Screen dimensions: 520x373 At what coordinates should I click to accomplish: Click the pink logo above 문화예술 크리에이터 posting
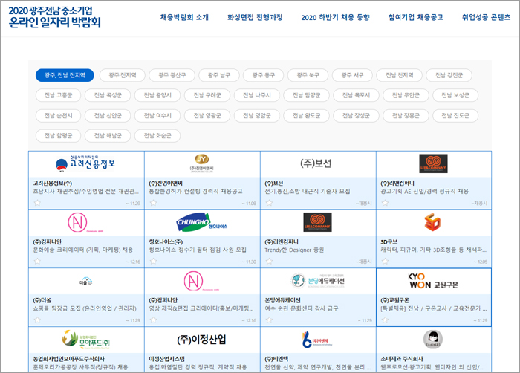[x=85, y=222]
